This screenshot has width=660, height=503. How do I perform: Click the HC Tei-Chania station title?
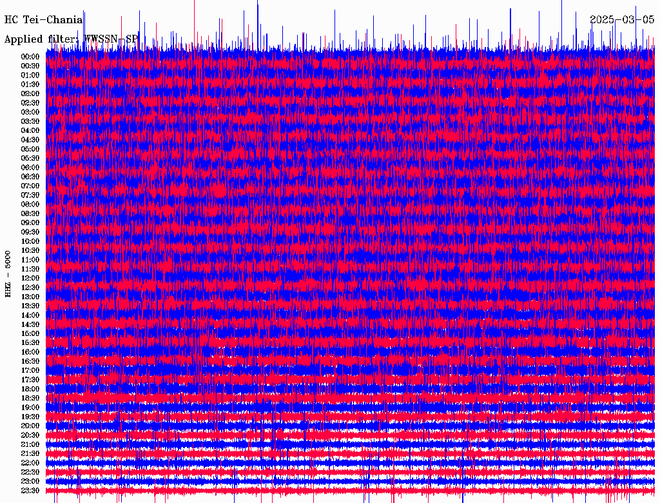pyautogui.click(x=43, y=20)
